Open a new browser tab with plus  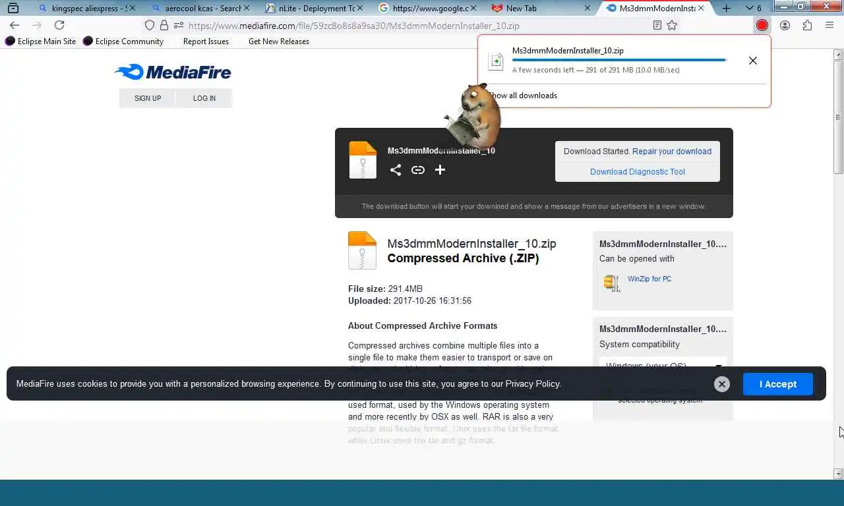tap(726, 9)
